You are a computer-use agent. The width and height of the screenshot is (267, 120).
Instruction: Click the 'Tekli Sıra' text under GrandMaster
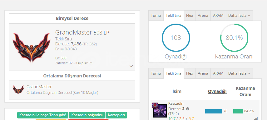pos(63,39)
